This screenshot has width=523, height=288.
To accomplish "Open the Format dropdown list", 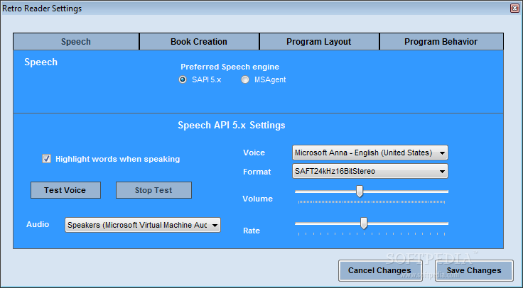I will tap(370, 171).
